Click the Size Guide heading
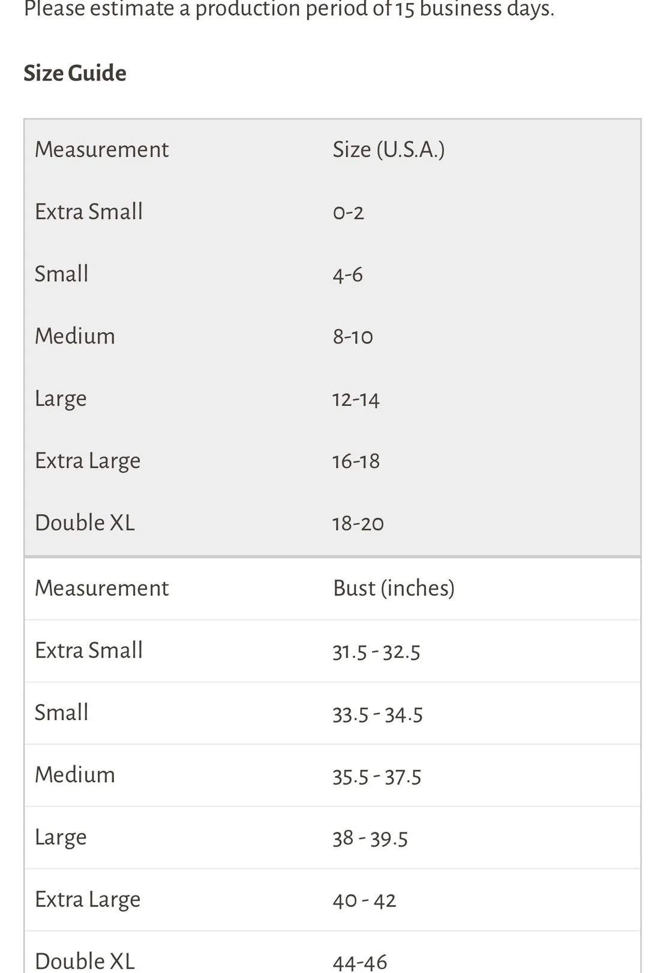This screenshot has width=648, height=973. [75, 73]
